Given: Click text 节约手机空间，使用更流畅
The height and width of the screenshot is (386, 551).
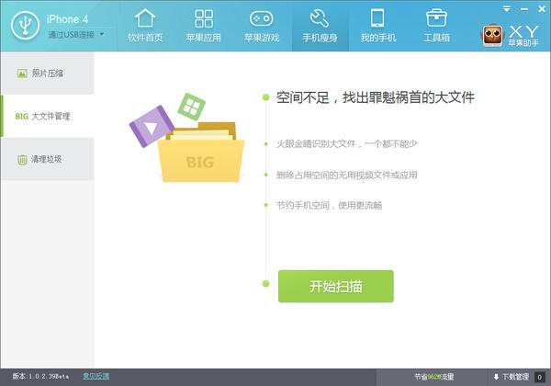Looking at the screenshot, I should click(x=330, y=205).
